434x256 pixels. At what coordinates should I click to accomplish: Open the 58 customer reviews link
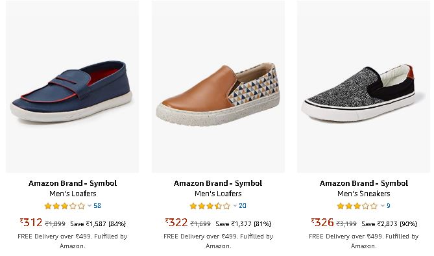[x=97, y=206]
